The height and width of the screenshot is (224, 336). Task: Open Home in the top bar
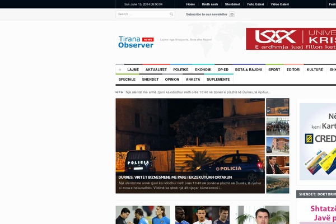pos(190,4)
